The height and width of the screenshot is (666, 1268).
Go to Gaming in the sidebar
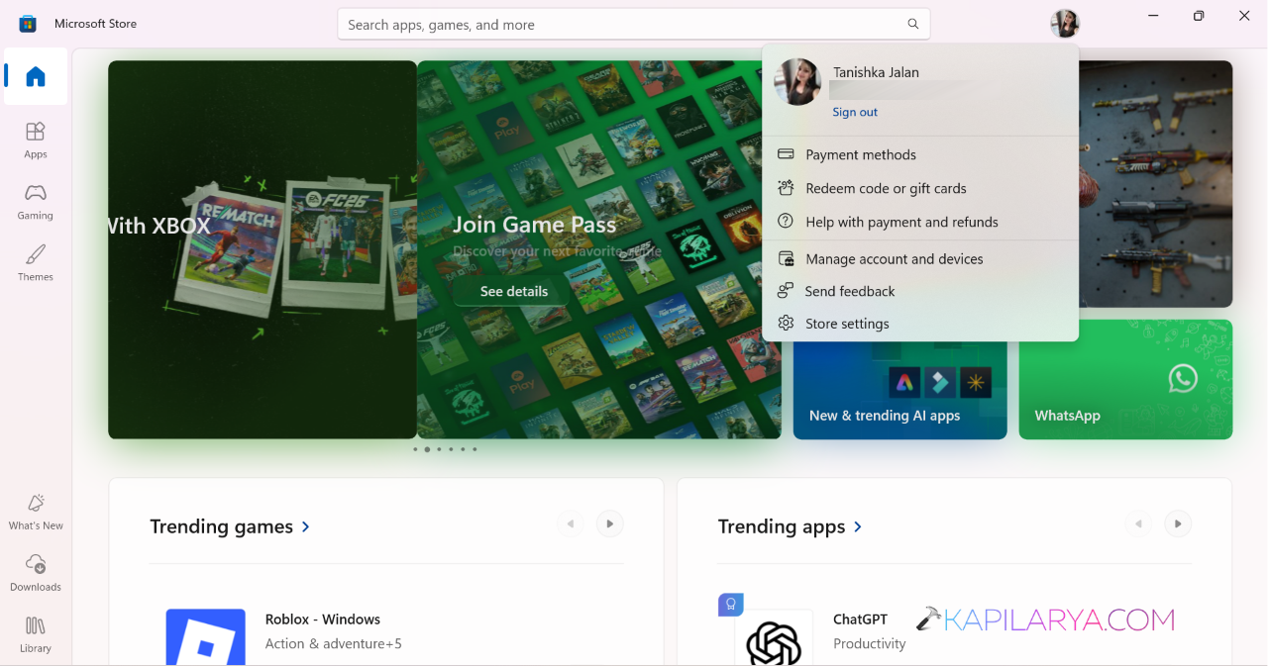[x=36, y=201]
